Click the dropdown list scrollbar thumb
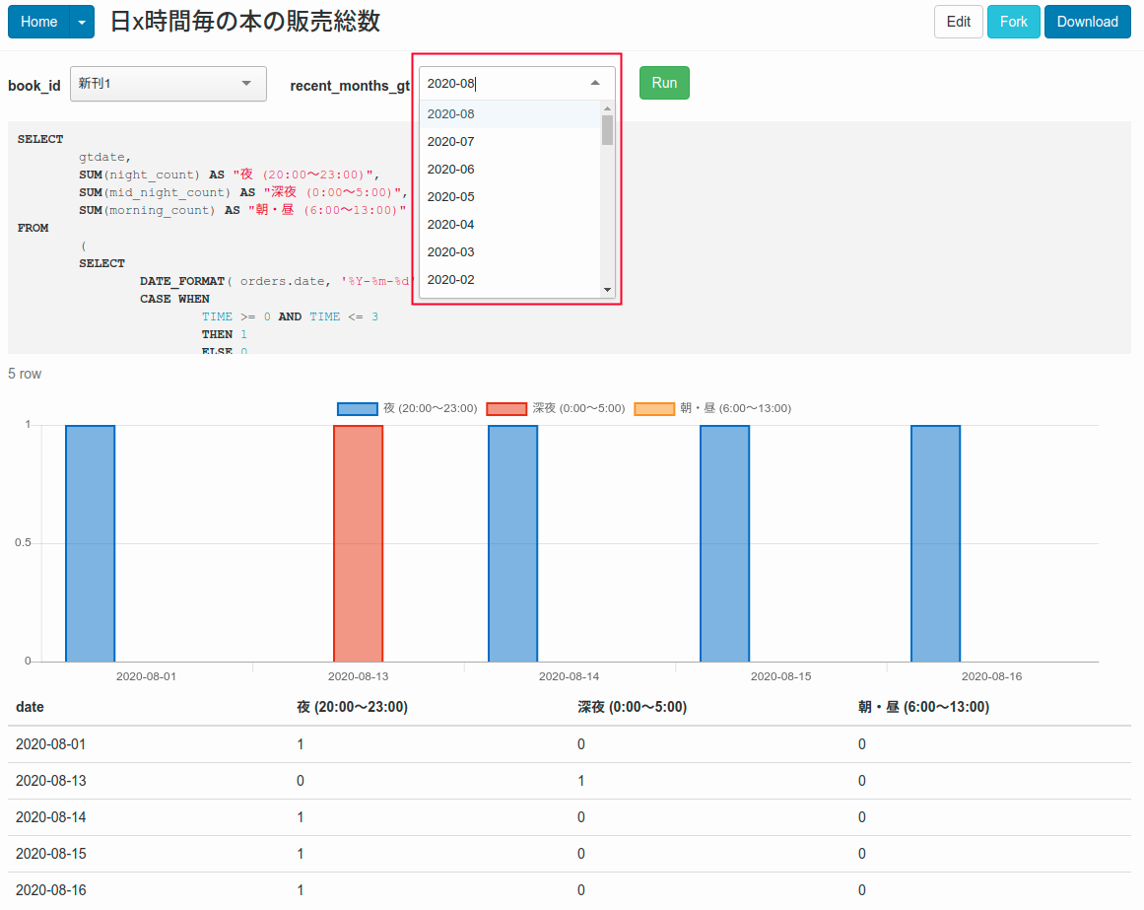The width and height of the screenshot is (1144, 910). tap(608, 130)
